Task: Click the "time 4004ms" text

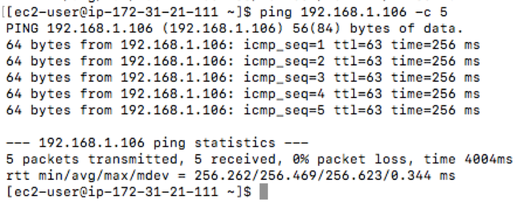Action: (468, 159)
